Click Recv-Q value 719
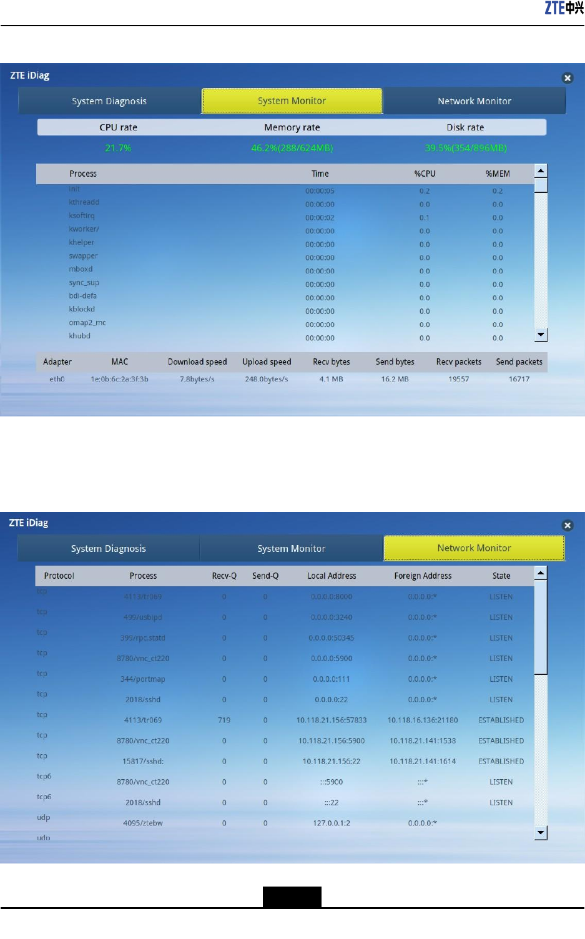585x939 pixels. tap(224, 720)
